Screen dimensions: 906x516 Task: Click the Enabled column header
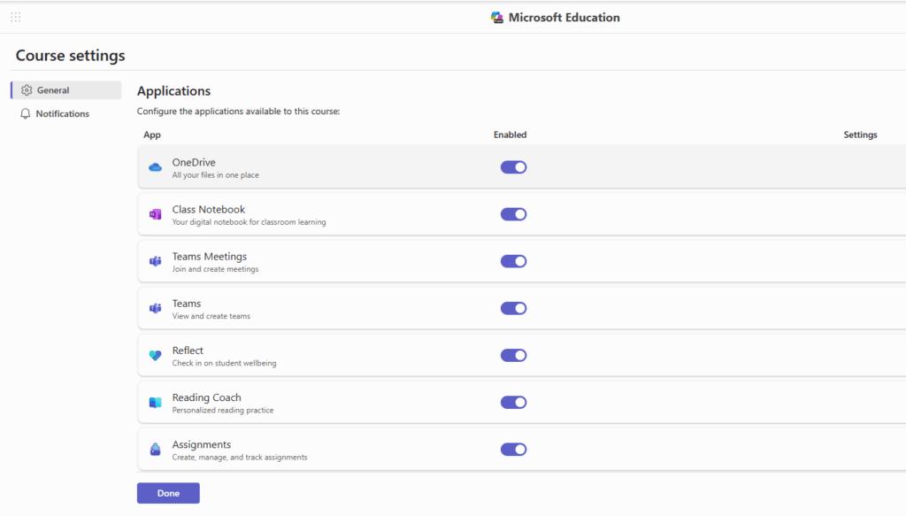click(x=511, y=135)
